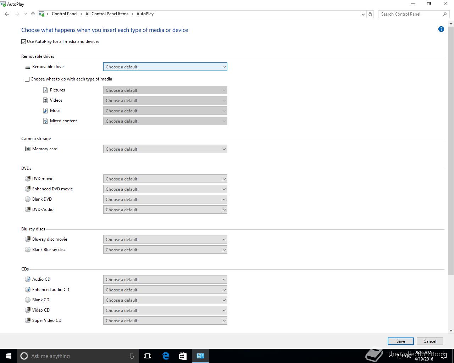The width and height of the screenshot is (454, 363).
Task: Expand the address bar history dropdown
Action: 363,14
